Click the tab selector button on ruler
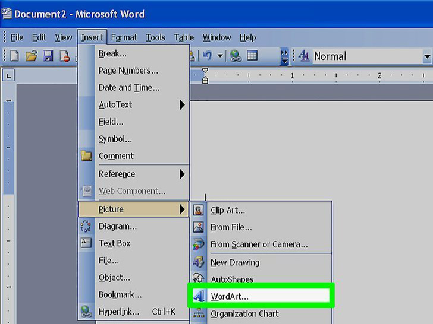 click(8, 75)
